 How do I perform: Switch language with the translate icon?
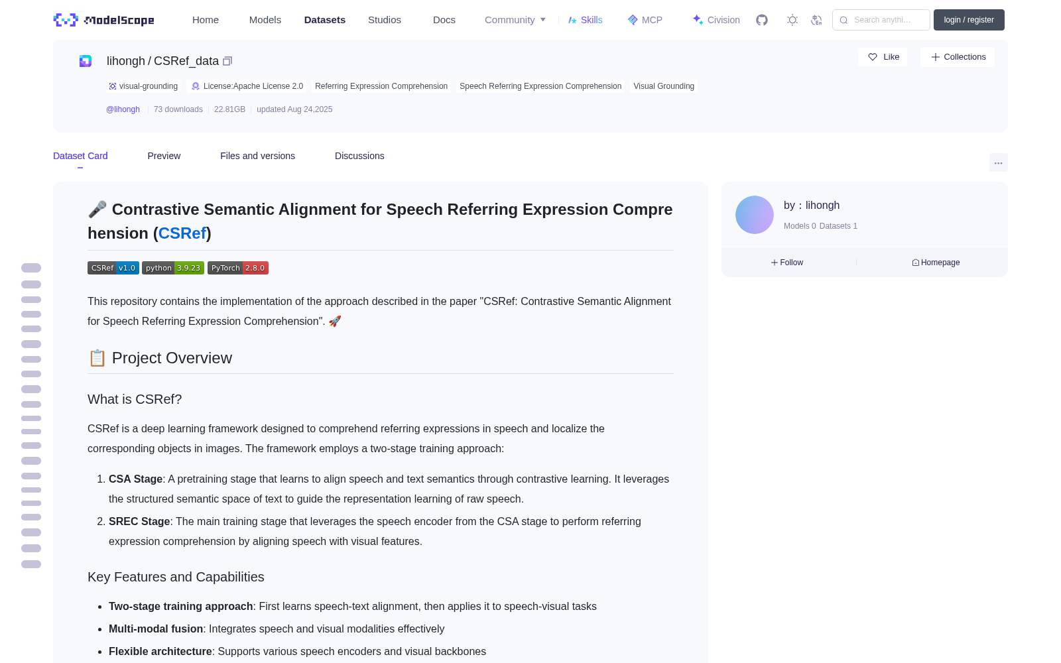tap(816, 20)
